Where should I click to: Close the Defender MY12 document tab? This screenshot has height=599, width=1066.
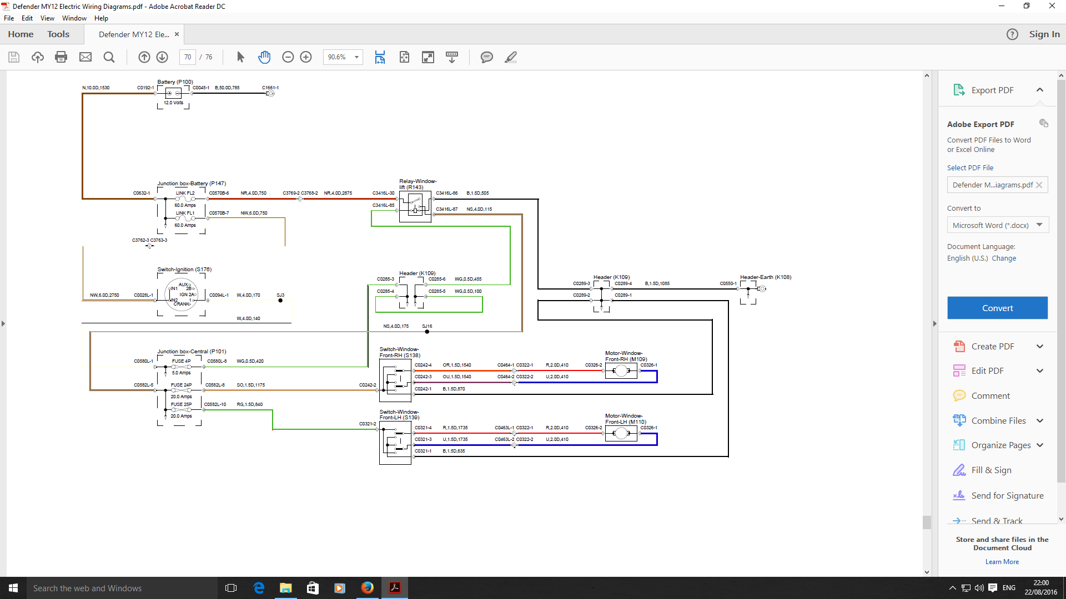pos(177,34)
